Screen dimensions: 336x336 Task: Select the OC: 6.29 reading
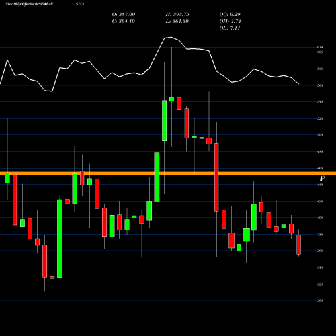[230, 15]
